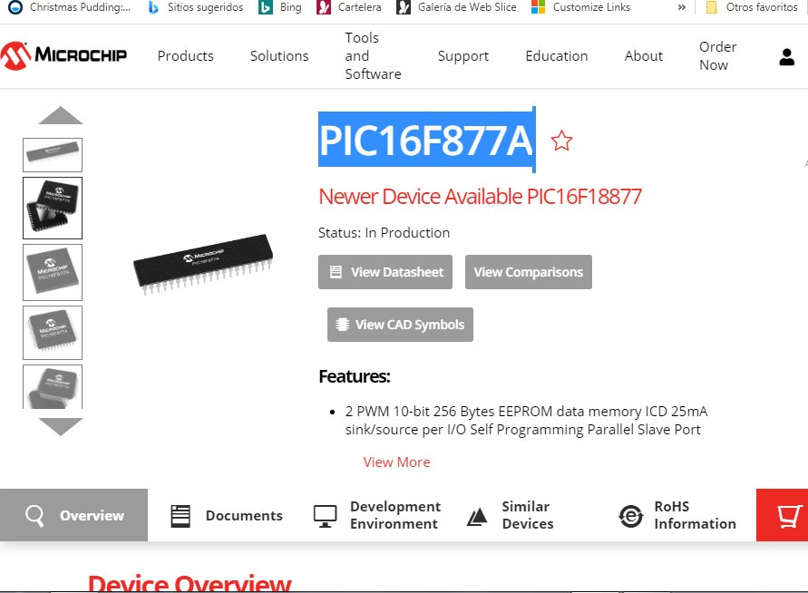Click the View Datasheet button

point(385,272)
